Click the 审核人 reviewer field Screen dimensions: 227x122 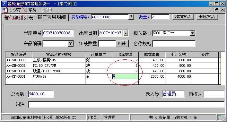214,94
